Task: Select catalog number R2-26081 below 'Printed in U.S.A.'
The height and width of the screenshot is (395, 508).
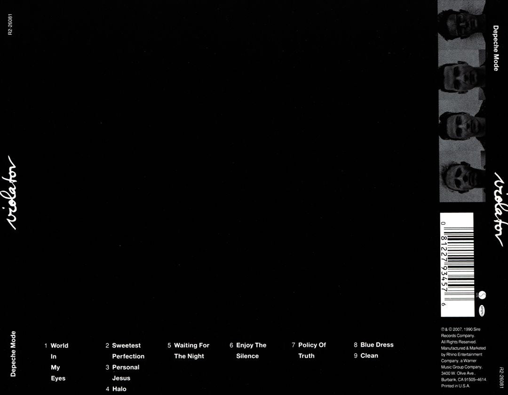Action: [x=501, y=378]
